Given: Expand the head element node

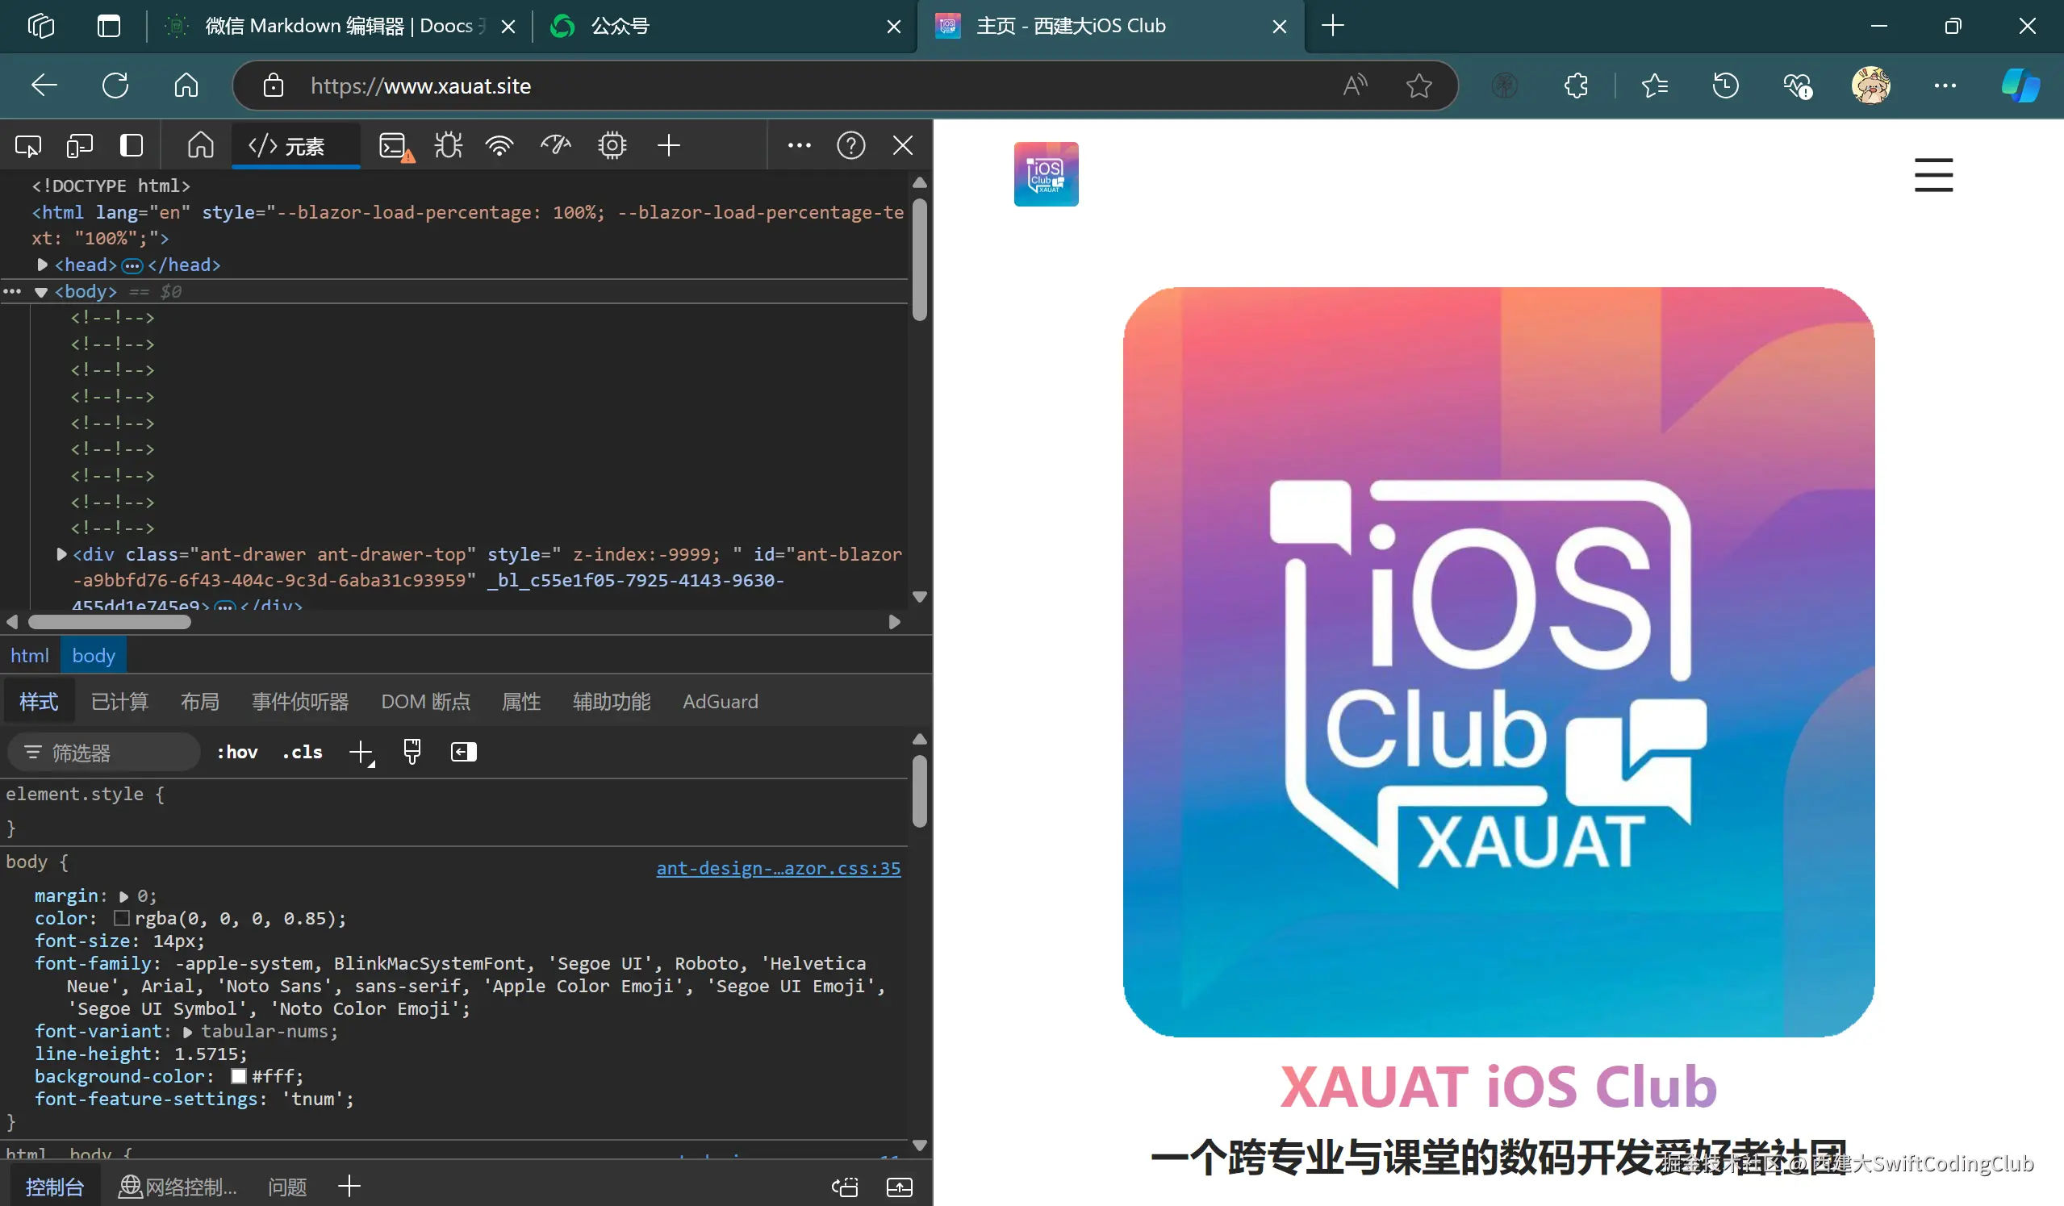Looking at the screenshot, I should coord(42,265).
